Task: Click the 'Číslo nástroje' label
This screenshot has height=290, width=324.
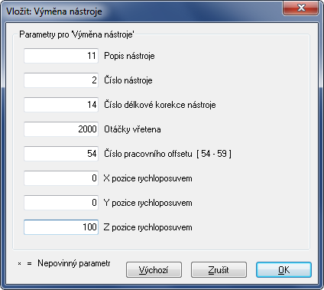Action: [x=128, y=80]
